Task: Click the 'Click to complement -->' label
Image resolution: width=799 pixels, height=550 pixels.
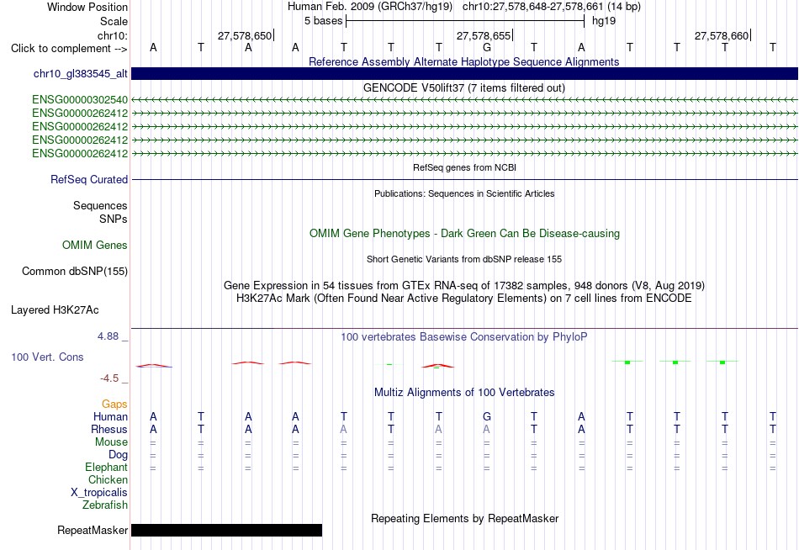Action: [x=69, y=49]
